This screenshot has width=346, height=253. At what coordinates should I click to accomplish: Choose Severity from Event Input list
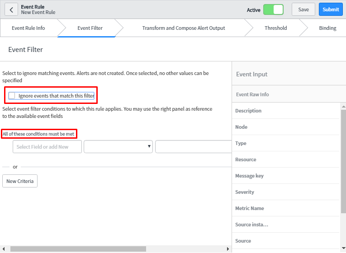click(245, 192)
